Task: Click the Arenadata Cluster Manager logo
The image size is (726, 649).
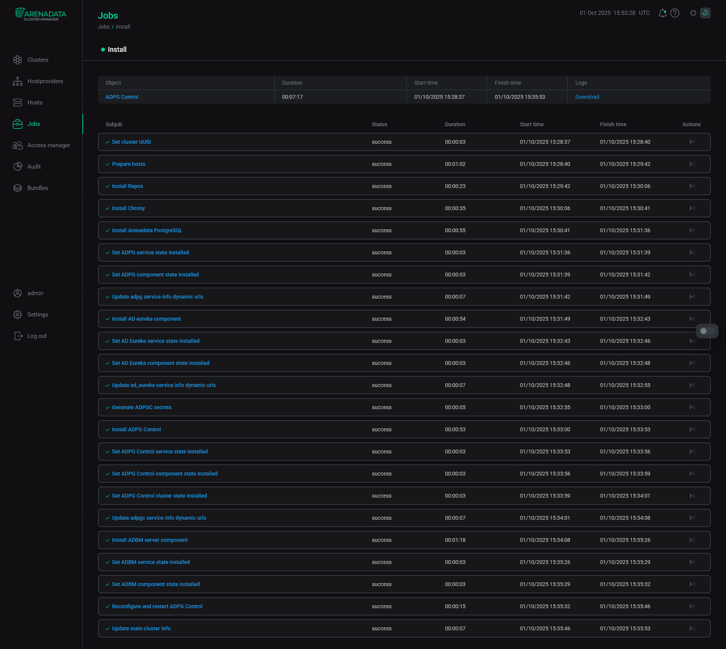Action: pos(40,14)
